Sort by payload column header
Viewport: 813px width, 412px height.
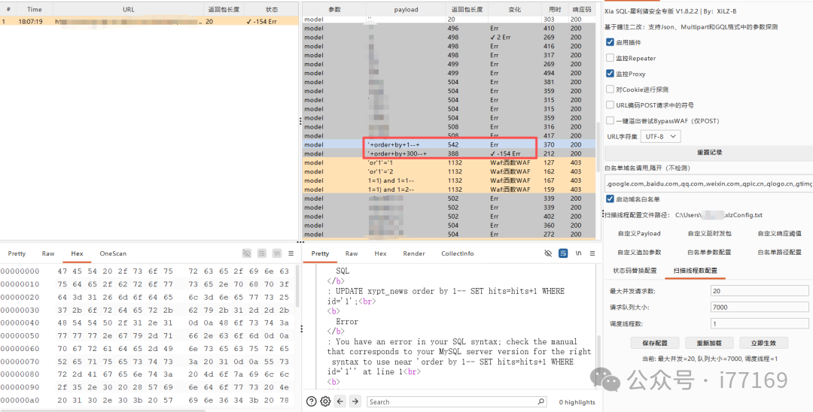pyautogui.click(x=406, y=9)
